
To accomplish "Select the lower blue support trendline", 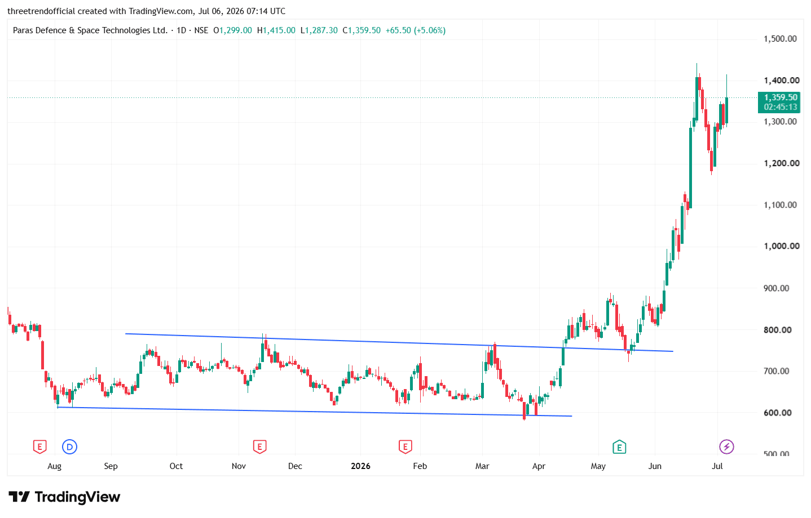I will (x=315, y=412).
